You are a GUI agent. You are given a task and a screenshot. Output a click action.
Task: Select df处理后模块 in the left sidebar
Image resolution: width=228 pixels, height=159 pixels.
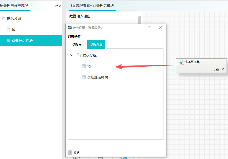coord(22,40)
